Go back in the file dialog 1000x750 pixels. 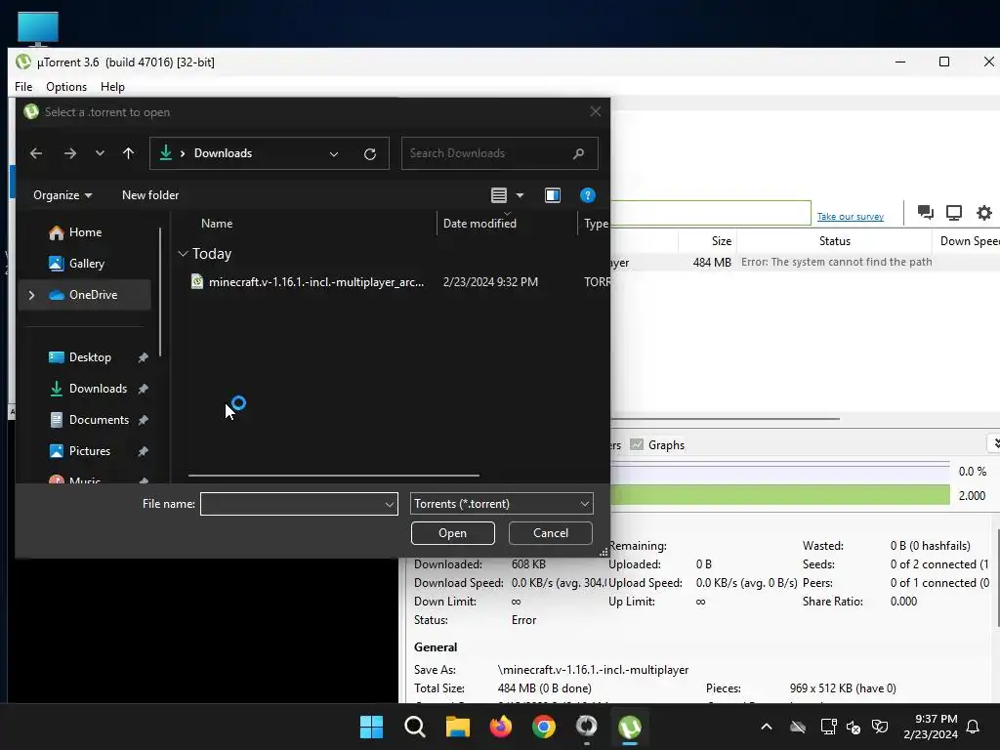(x=36, y=153)
